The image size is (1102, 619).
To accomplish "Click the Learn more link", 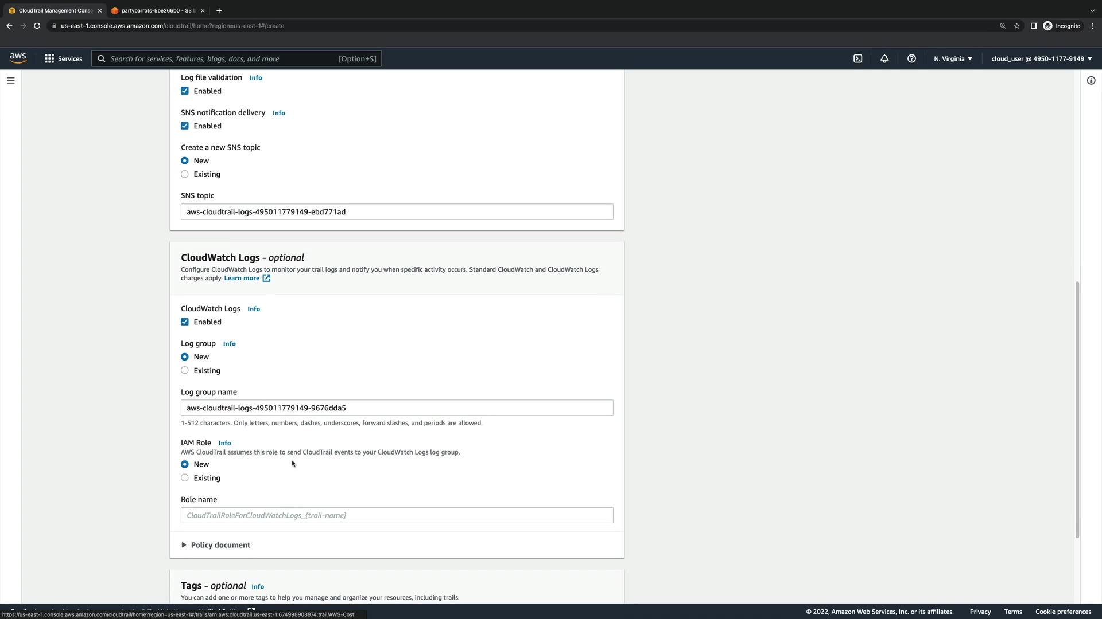I will tap(242, 278).
